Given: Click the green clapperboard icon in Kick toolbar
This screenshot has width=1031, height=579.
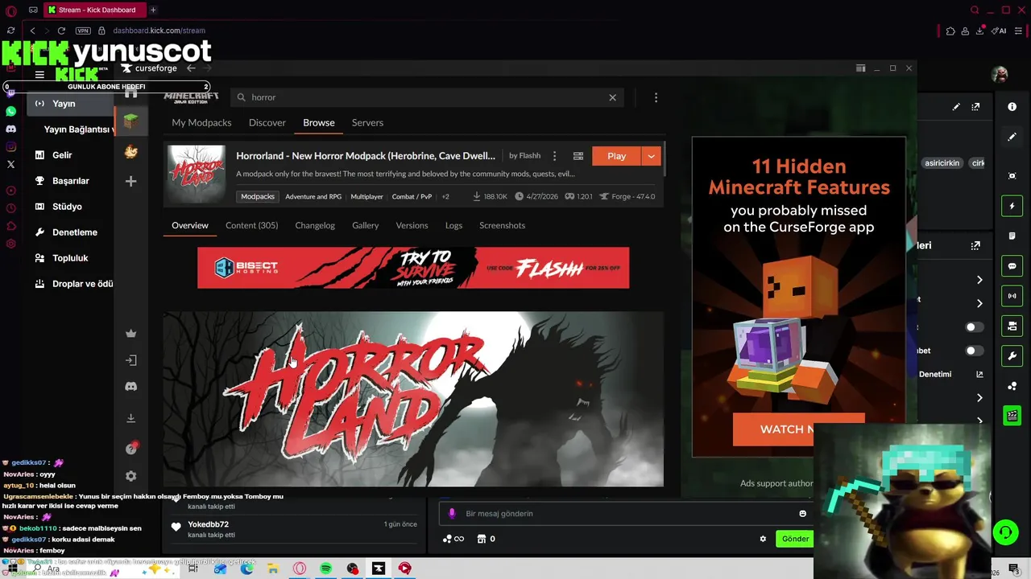Looking at the screenshot, I should [x=1012, y=416].
